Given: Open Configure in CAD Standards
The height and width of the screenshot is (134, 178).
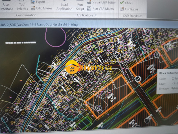Looking at the screenshot, I should [128, 9].
